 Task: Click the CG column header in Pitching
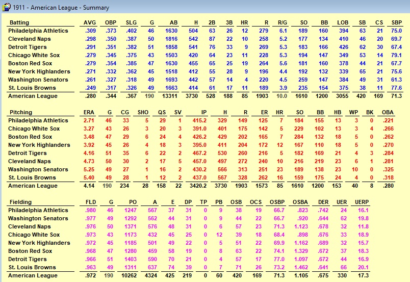pyautogui.click(x=125, y=112)
